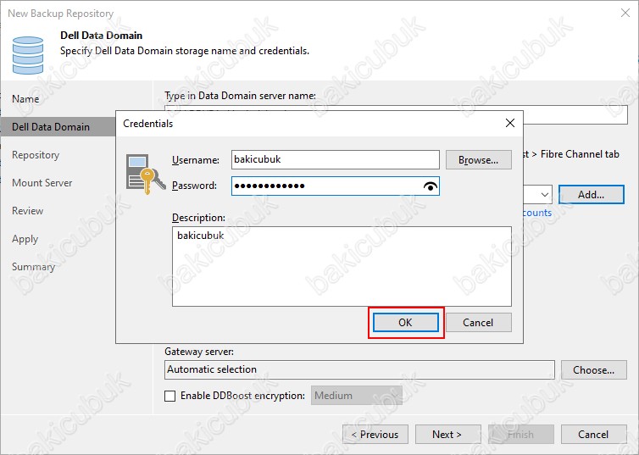
Task: Click inside the Description text area
Action: 342,266
